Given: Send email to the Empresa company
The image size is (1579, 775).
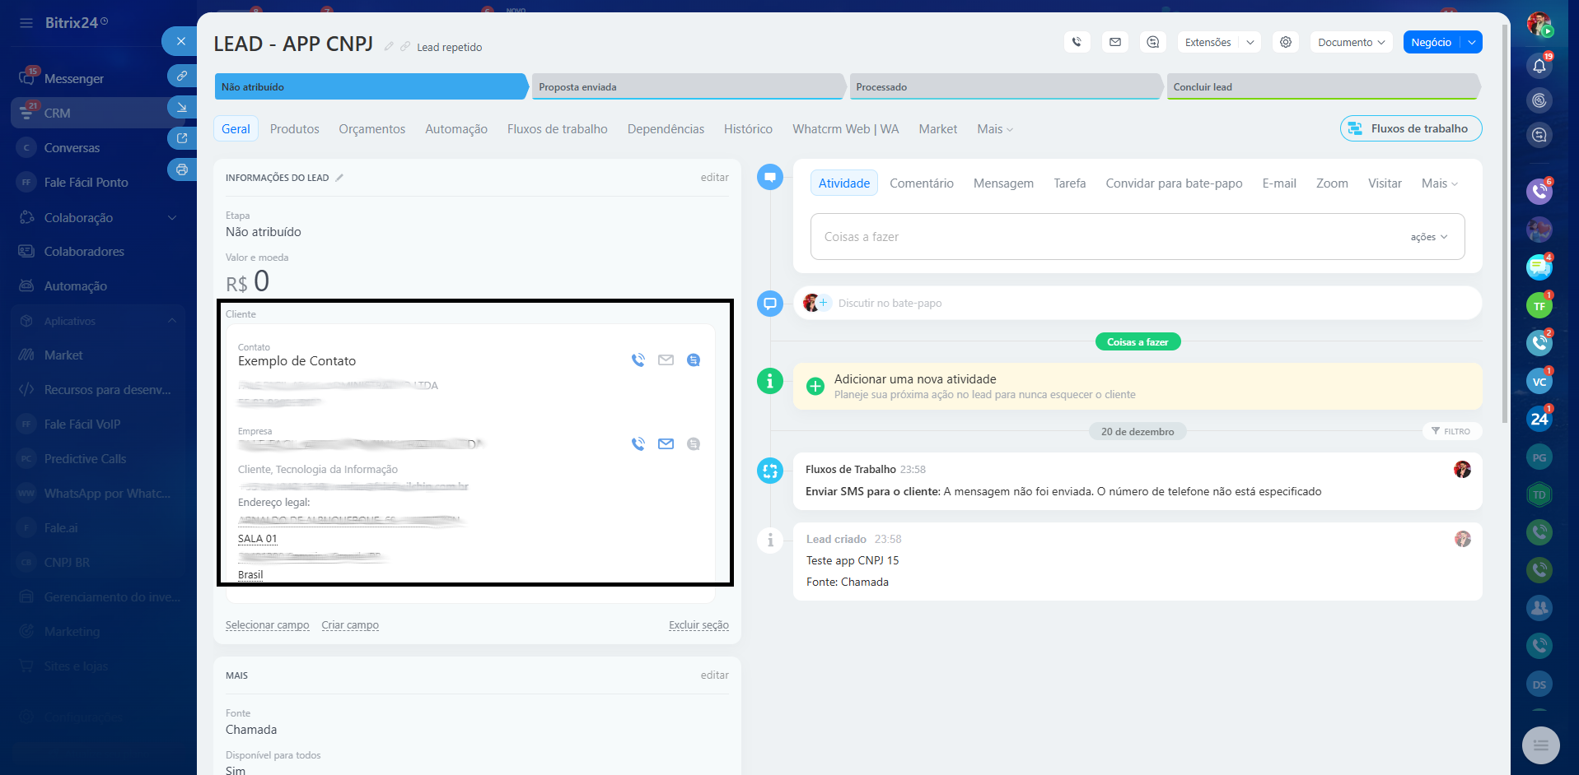Looking at the screenshot, I should (x=666, y=444).
